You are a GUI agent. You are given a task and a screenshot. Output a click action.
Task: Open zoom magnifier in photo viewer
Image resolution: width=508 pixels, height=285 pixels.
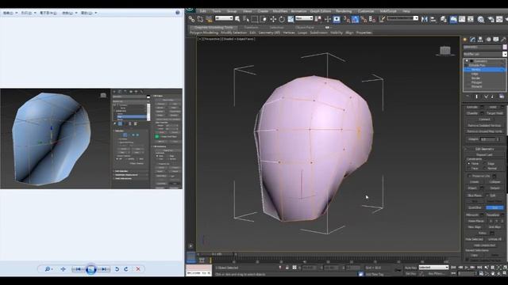tap(48, 269)
